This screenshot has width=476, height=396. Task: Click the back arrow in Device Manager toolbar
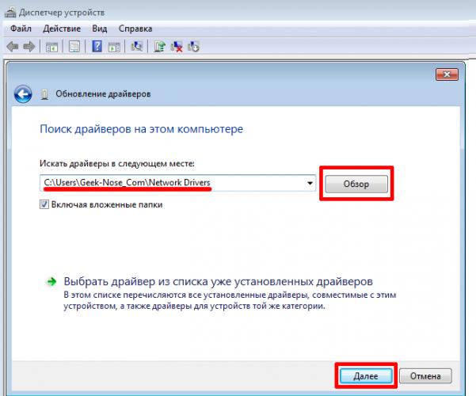pyautogui.click(x=12, y=47)
